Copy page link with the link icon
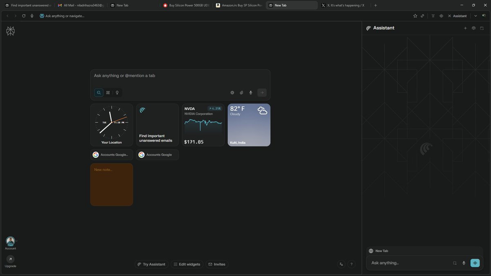The image size is (491, 276). click(422, 16)
